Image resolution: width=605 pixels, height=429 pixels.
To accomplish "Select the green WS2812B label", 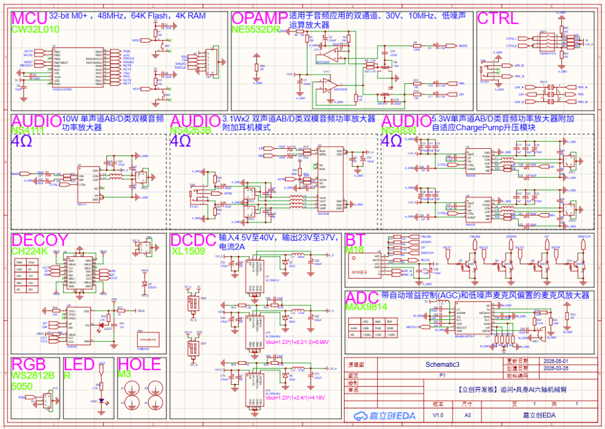I will [x=33, y=375].
